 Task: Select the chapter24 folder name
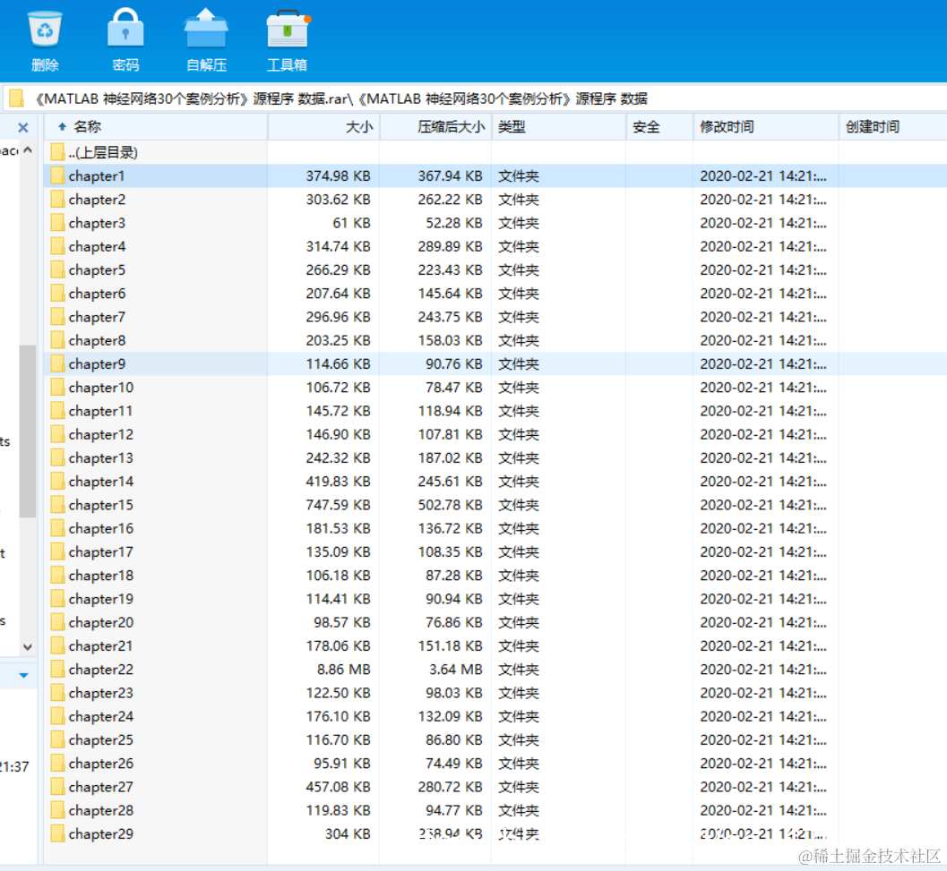click(101, 716)
